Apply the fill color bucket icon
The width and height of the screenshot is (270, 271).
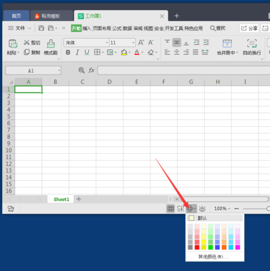tap(124, 52)
